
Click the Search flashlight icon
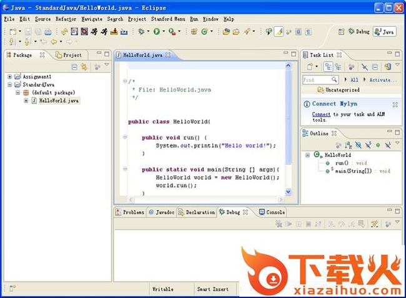tap(247, 32)
